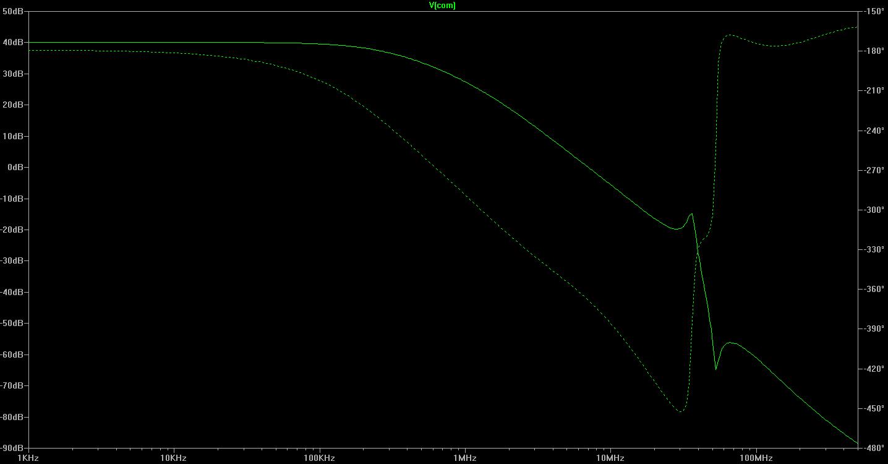Click the -150° phase axis label
The image size is (888, 464).
click(x=875, y=11)
